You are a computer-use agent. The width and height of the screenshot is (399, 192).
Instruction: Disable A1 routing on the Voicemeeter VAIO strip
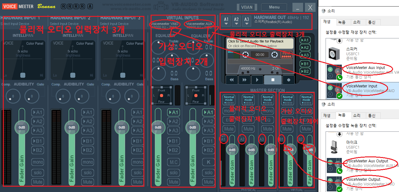[x=174, y=112]
